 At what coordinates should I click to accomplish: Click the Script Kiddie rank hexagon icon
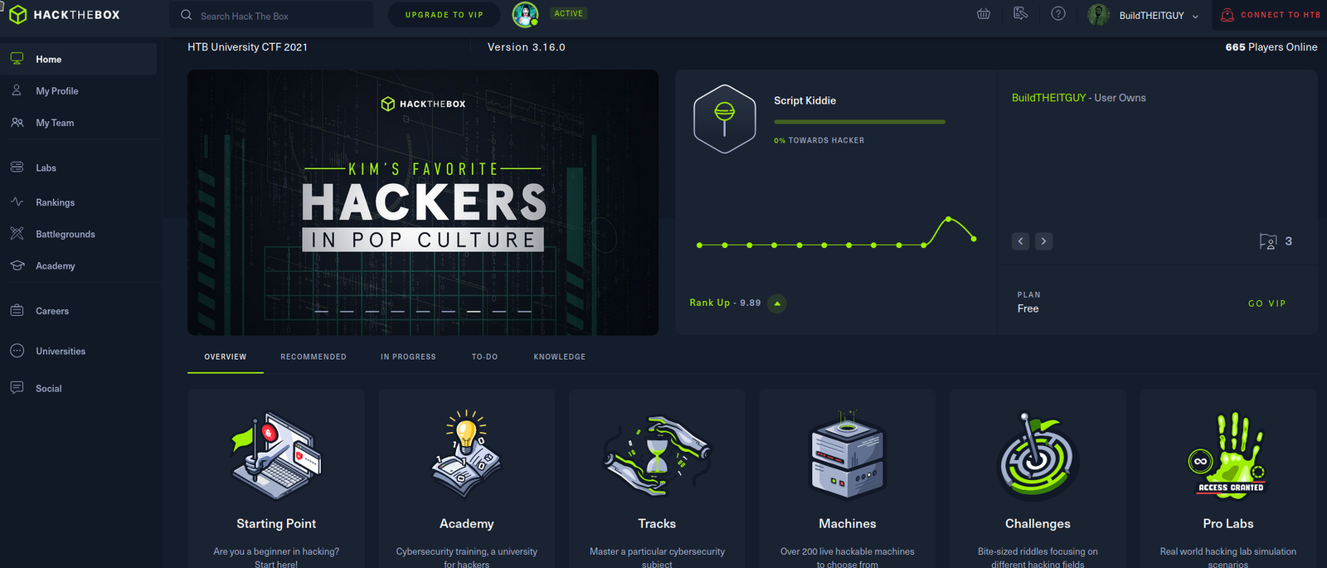click(725, 119)
